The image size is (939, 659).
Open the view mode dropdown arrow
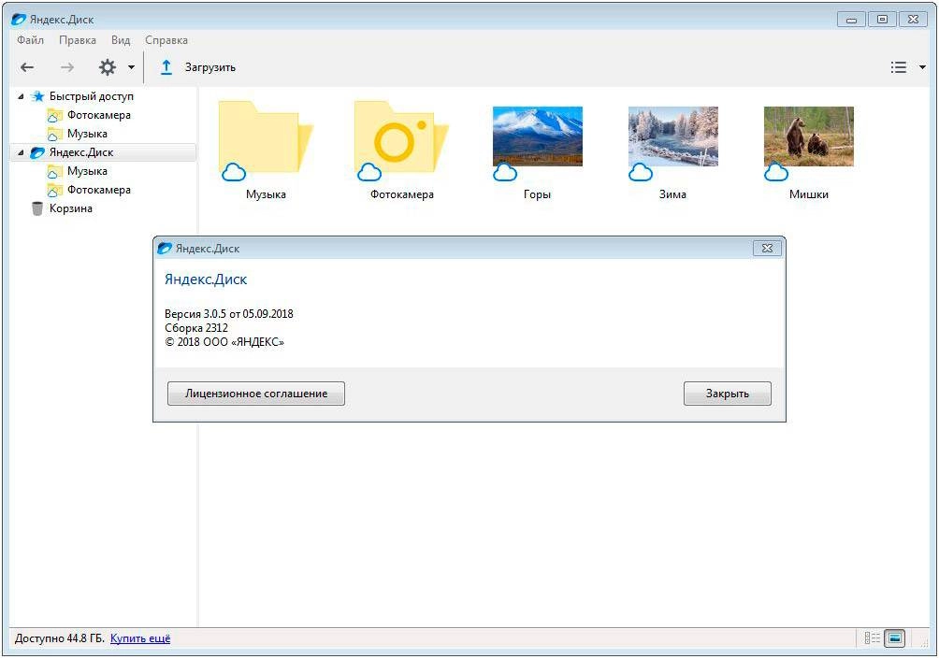click(x=923, y=67)
